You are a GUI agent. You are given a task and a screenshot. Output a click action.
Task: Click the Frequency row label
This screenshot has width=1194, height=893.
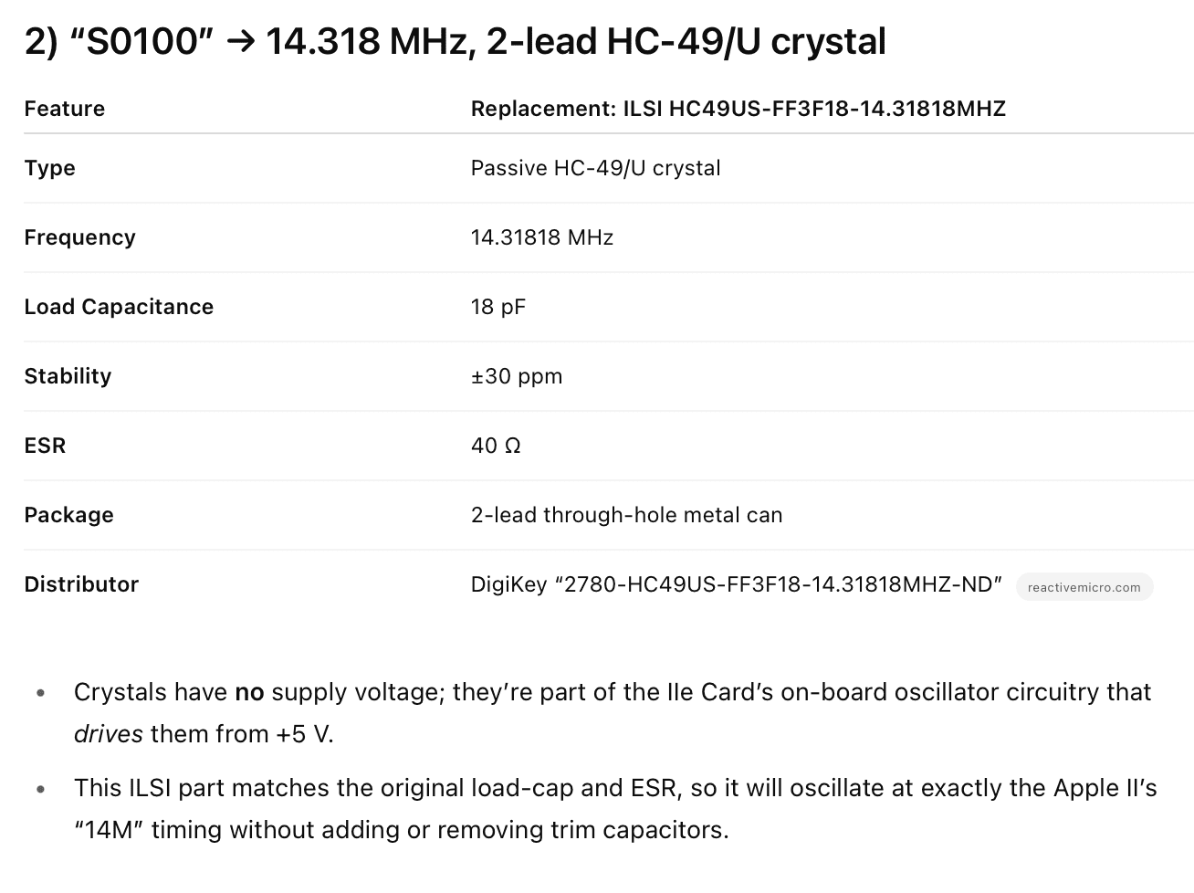coord(79,237)
